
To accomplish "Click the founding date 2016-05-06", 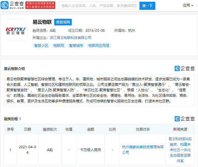I will pyautogui.click(x=95, y=31).
